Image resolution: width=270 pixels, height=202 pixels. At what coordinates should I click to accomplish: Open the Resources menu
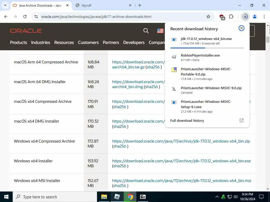point(64,42)
